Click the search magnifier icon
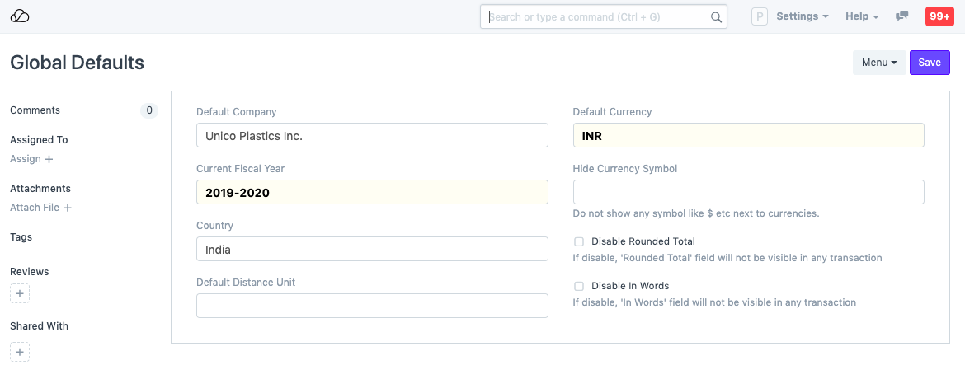 tap(716, 16)
